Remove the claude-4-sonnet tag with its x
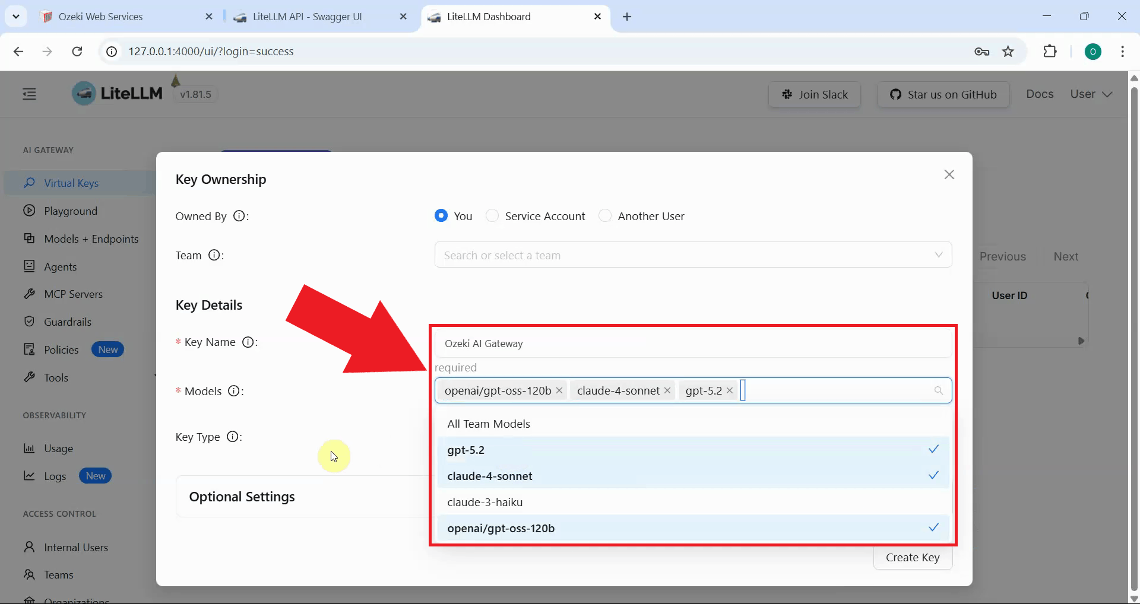 (x=667, y=390)
